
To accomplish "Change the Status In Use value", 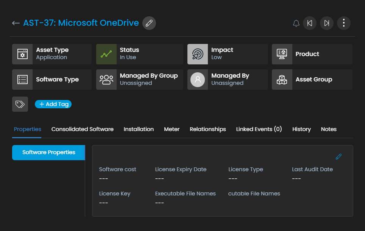I will point(140,54).
